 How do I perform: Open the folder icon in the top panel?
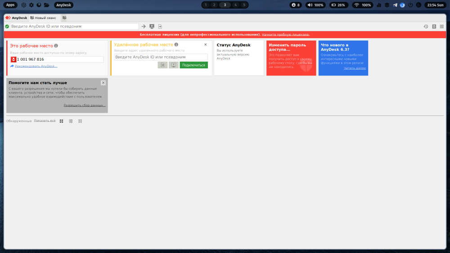point(46,5)
